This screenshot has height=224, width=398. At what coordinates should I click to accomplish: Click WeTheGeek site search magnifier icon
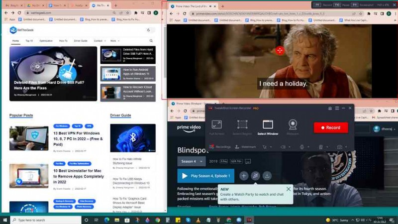click(x=151, y=41)
